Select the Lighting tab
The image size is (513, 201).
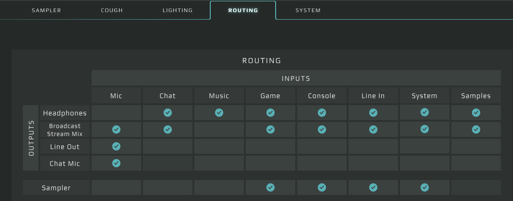178,10
